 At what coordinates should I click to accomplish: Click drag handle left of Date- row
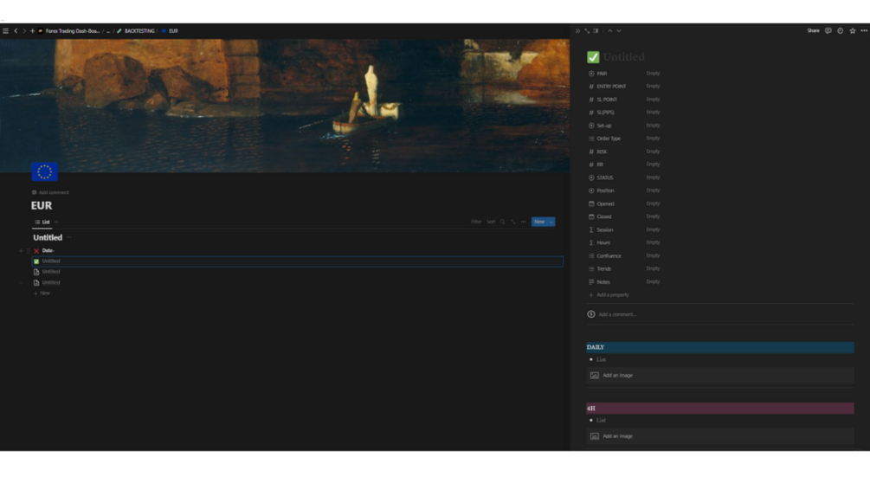point(29,251)
